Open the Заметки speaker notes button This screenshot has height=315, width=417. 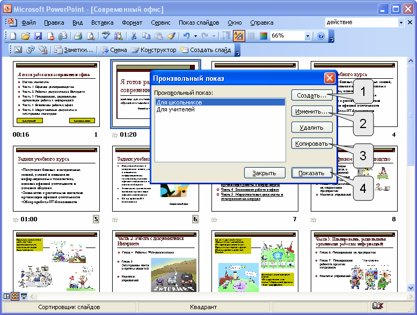pyautogui.click(x=74, y=50)
